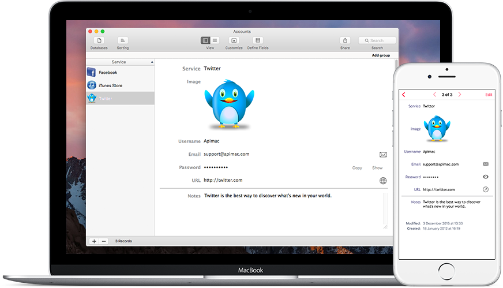Screen dimensions: 503x288
Task: Click into the Notes text area
Action: click(294, 210)
